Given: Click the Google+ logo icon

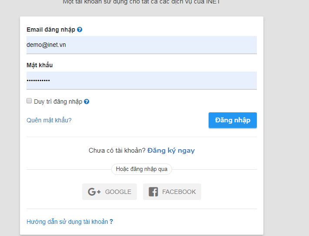Looking at the screenshot, I should pos(94,192).
